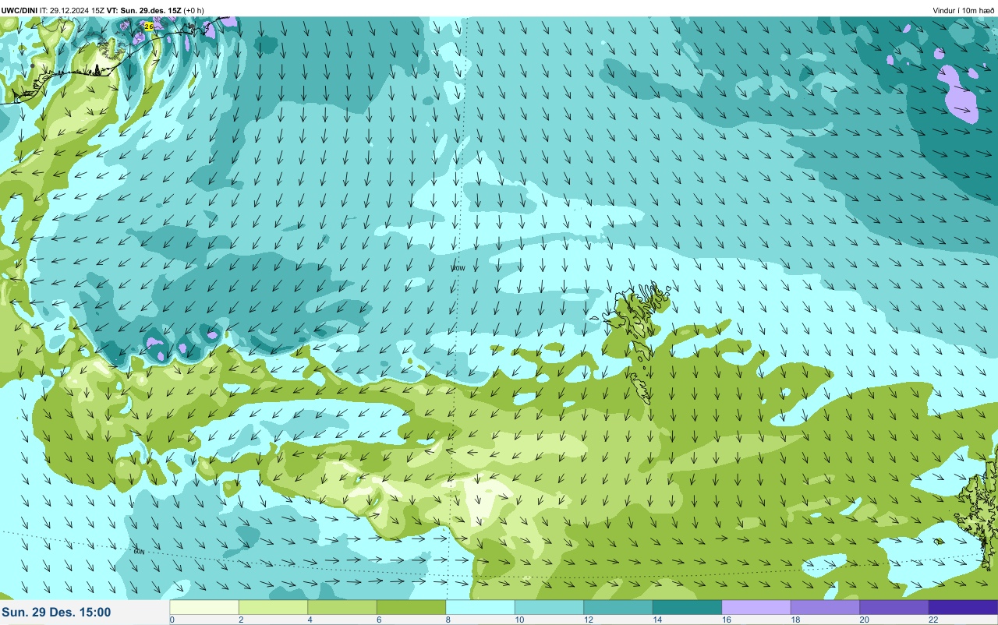This screenshot has height=625, width=998.
Task: Click the '10W' meridian label on map
Action: 458,268
